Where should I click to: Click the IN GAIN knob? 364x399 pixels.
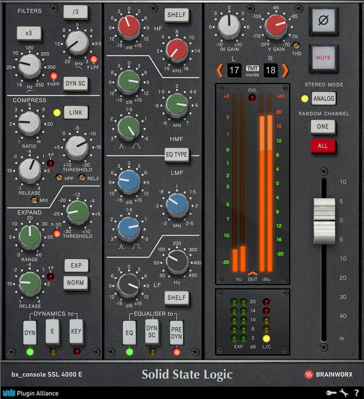(x=229, y=26)
